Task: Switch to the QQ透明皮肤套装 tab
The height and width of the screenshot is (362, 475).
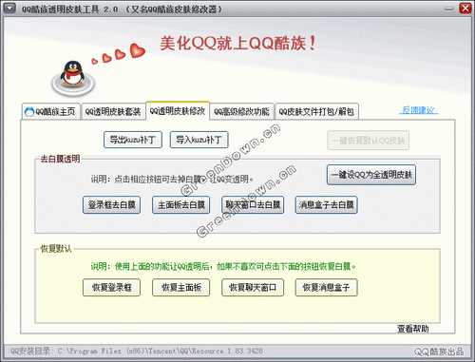Action: pyautogui.click(x=113, y=111)
